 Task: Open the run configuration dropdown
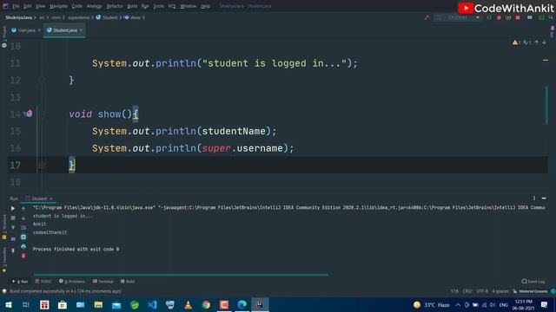458,17
